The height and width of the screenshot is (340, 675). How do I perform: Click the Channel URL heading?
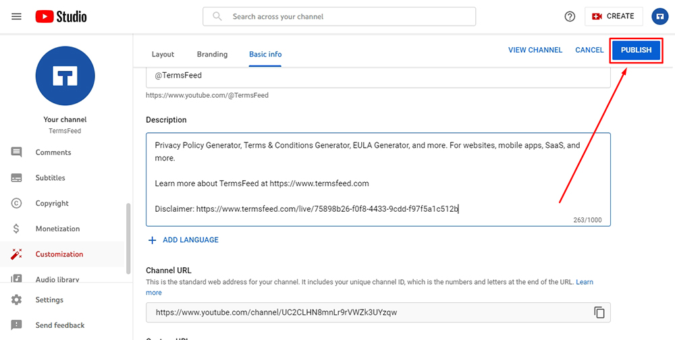(x=169, y=271)
